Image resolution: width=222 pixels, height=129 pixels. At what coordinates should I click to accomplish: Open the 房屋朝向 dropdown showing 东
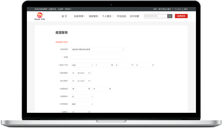(x=82, y=97)
